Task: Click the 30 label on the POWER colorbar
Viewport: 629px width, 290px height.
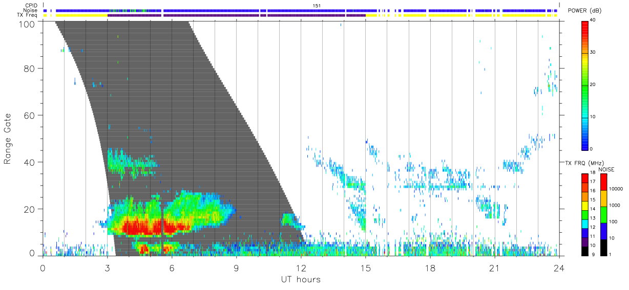Action: point(593,52)
